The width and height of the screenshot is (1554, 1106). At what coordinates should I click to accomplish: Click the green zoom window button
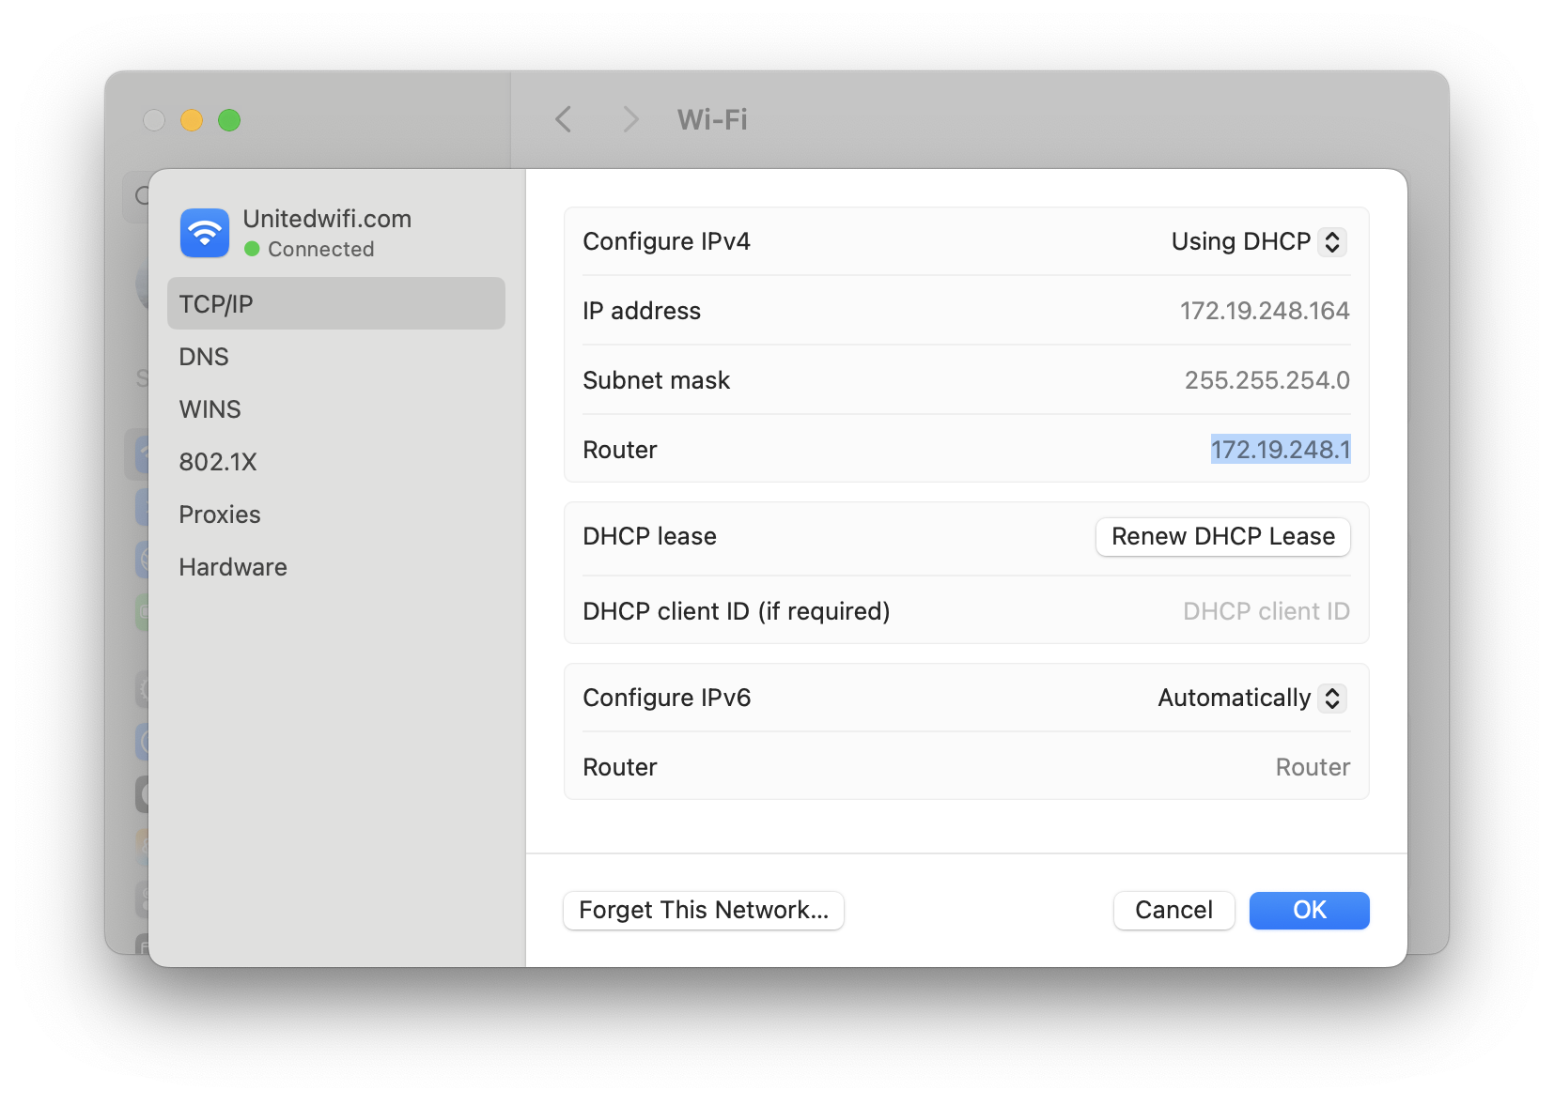tap(229, 120)
